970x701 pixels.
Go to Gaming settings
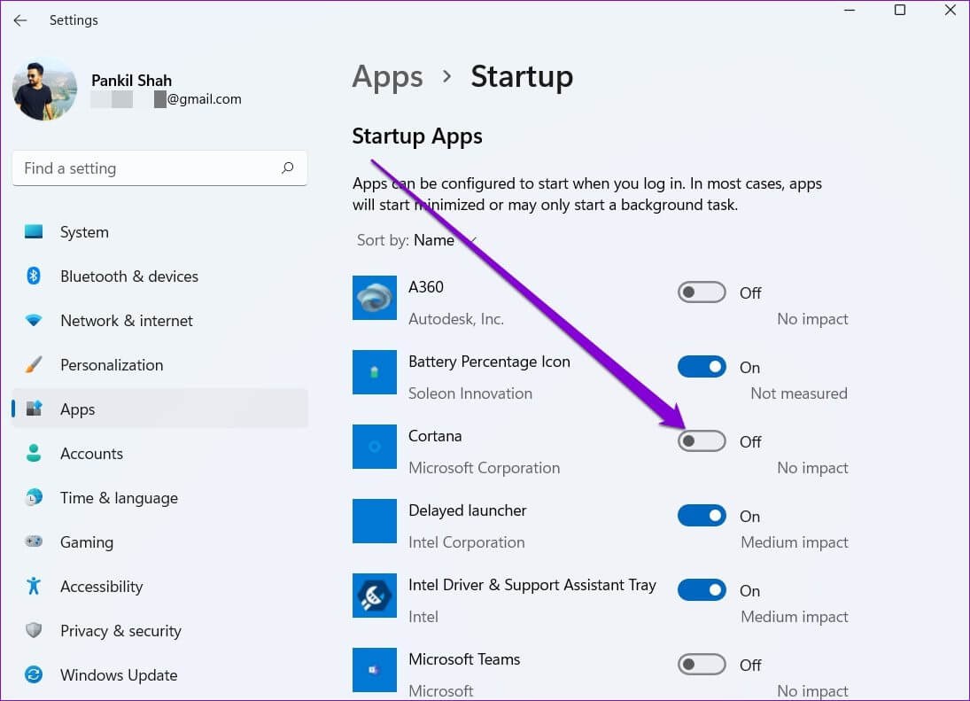click(159, 541)
